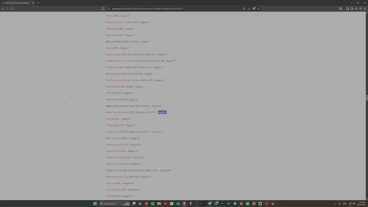Open the UFO 50 link
Viewport: 368px width, 207px height.
pos(110,93)
